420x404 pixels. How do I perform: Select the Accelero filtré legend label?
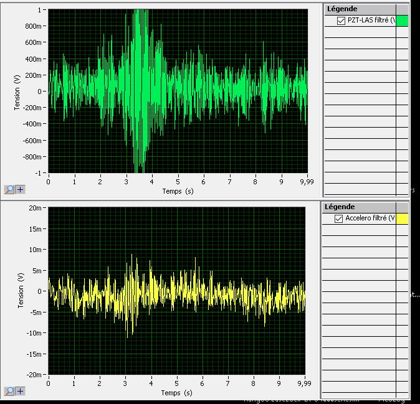(370, 218)
